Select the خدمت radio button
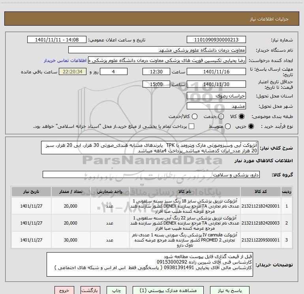 221,116
